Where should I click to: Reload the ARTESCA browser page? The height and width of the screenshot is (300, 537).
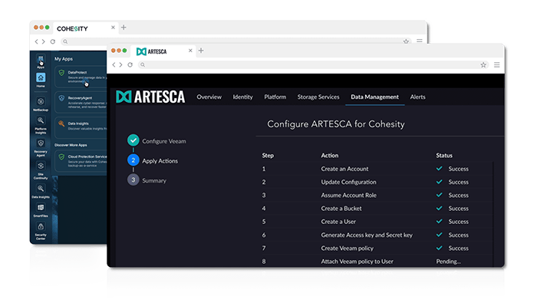130,64
